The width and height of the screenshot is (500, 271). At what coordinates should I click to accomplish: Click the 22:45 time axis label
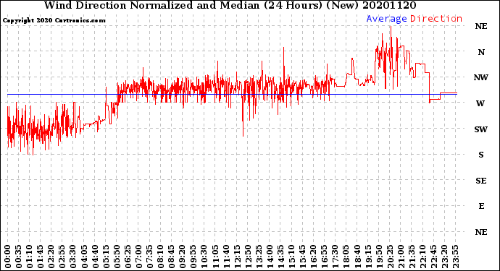point(433,257)
